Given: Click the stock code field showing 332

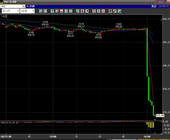Looking at the screenshot, I should pyautogui.click(x=11, y=6).
